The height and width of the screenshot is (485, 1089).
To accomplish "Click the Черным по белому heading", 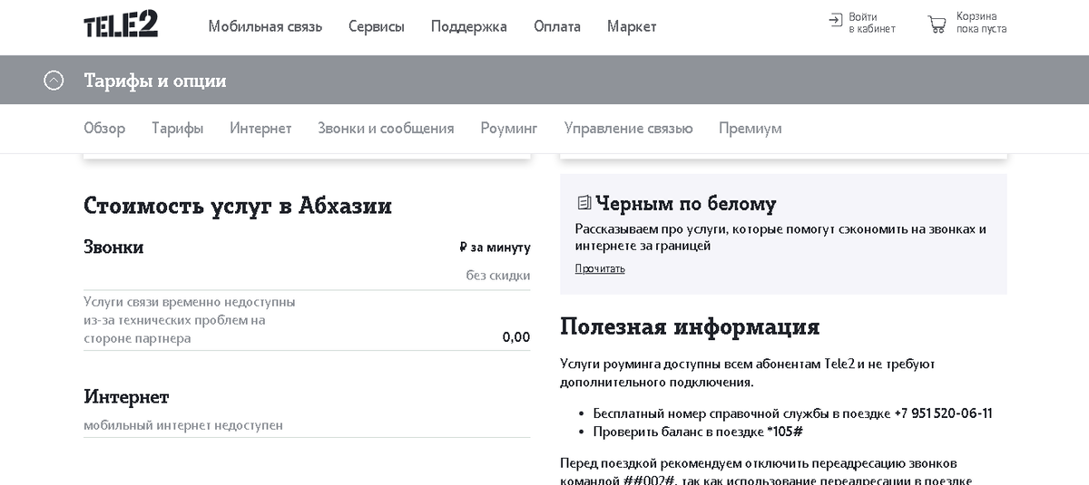I will [x=686, y=204].
